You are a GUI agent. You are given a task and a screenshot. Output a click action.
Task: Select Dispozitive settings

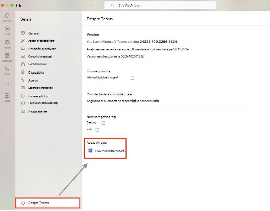[x=36, y=73]
